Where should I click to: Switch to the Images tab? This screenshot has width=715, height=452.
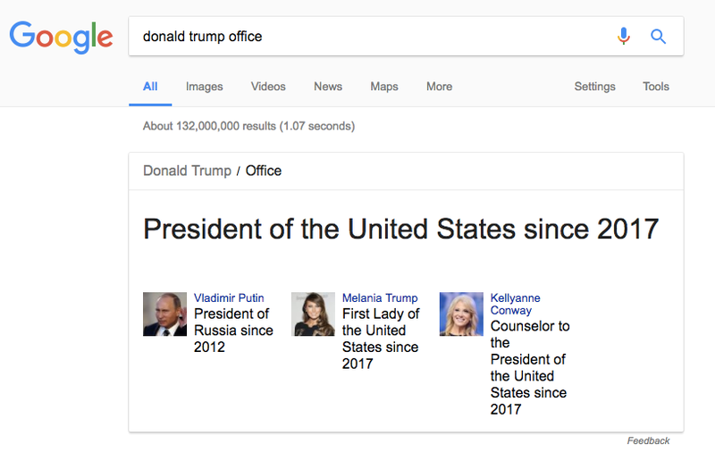coord(205,87)
